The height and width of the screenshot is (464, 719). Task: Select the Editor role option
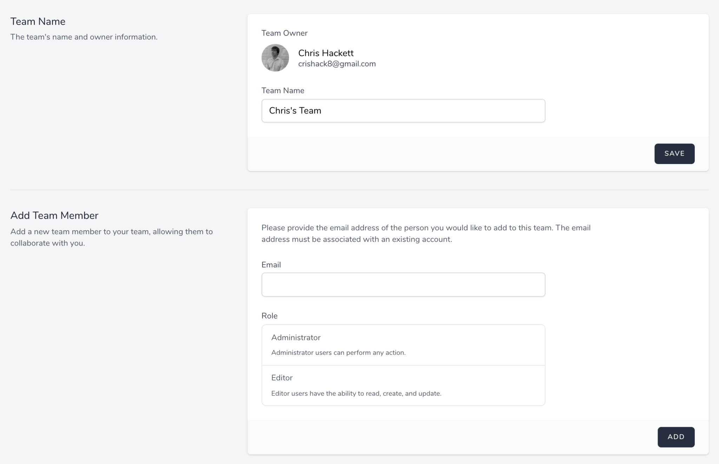(x=403, y=386)
